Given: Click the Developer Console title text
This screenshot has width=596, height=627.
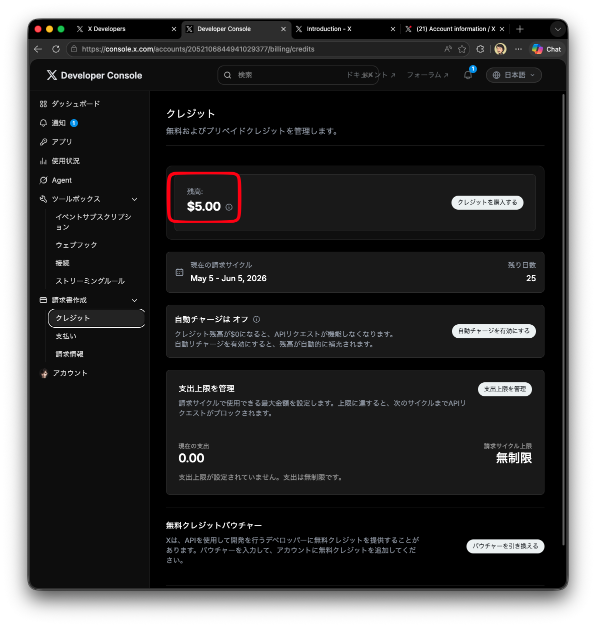Looking at the screenshot, I should [x=101, y=76].
